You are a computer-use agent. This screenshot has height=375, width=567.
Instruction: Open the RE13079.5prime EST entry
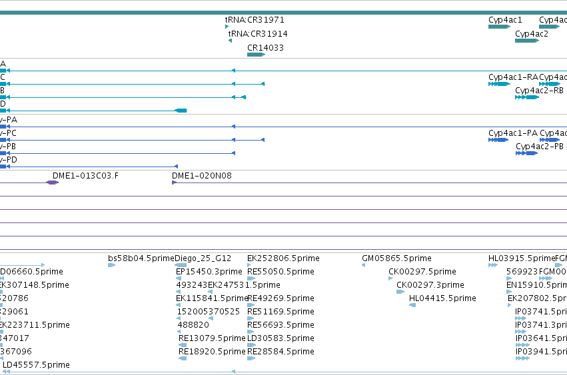click(x=212, y=338)
